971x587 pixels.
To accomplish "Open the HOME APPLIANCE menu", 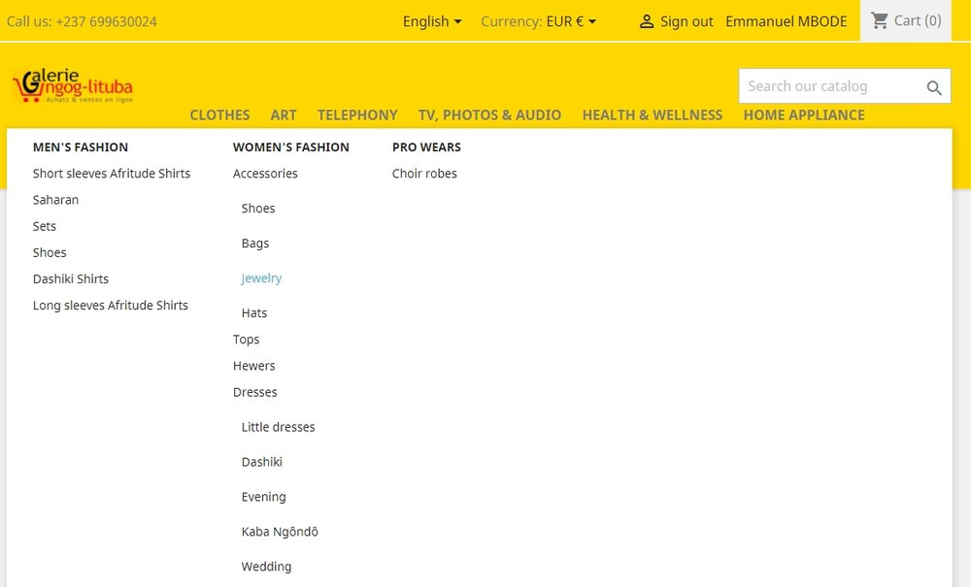I will pyautogui.click(x=804, y=114).
